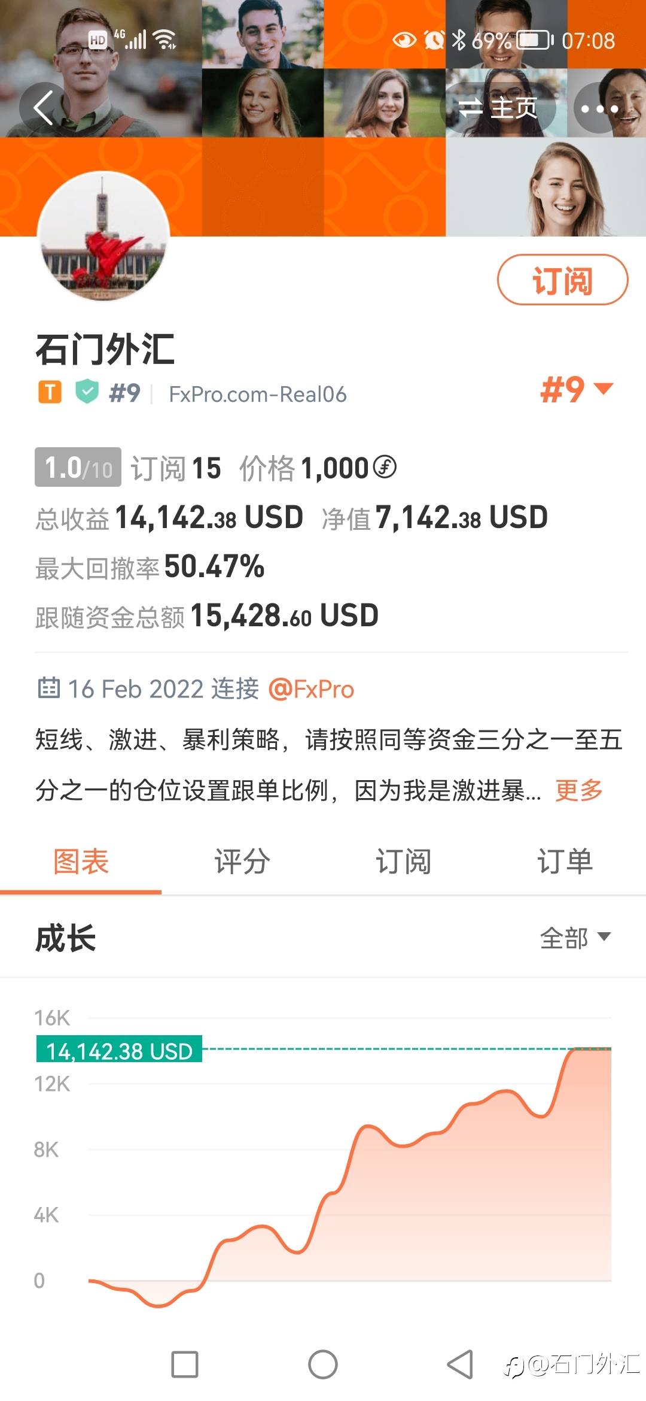
Task: Tap the currency coin icon after 1,000
Action: pos(385,467)
